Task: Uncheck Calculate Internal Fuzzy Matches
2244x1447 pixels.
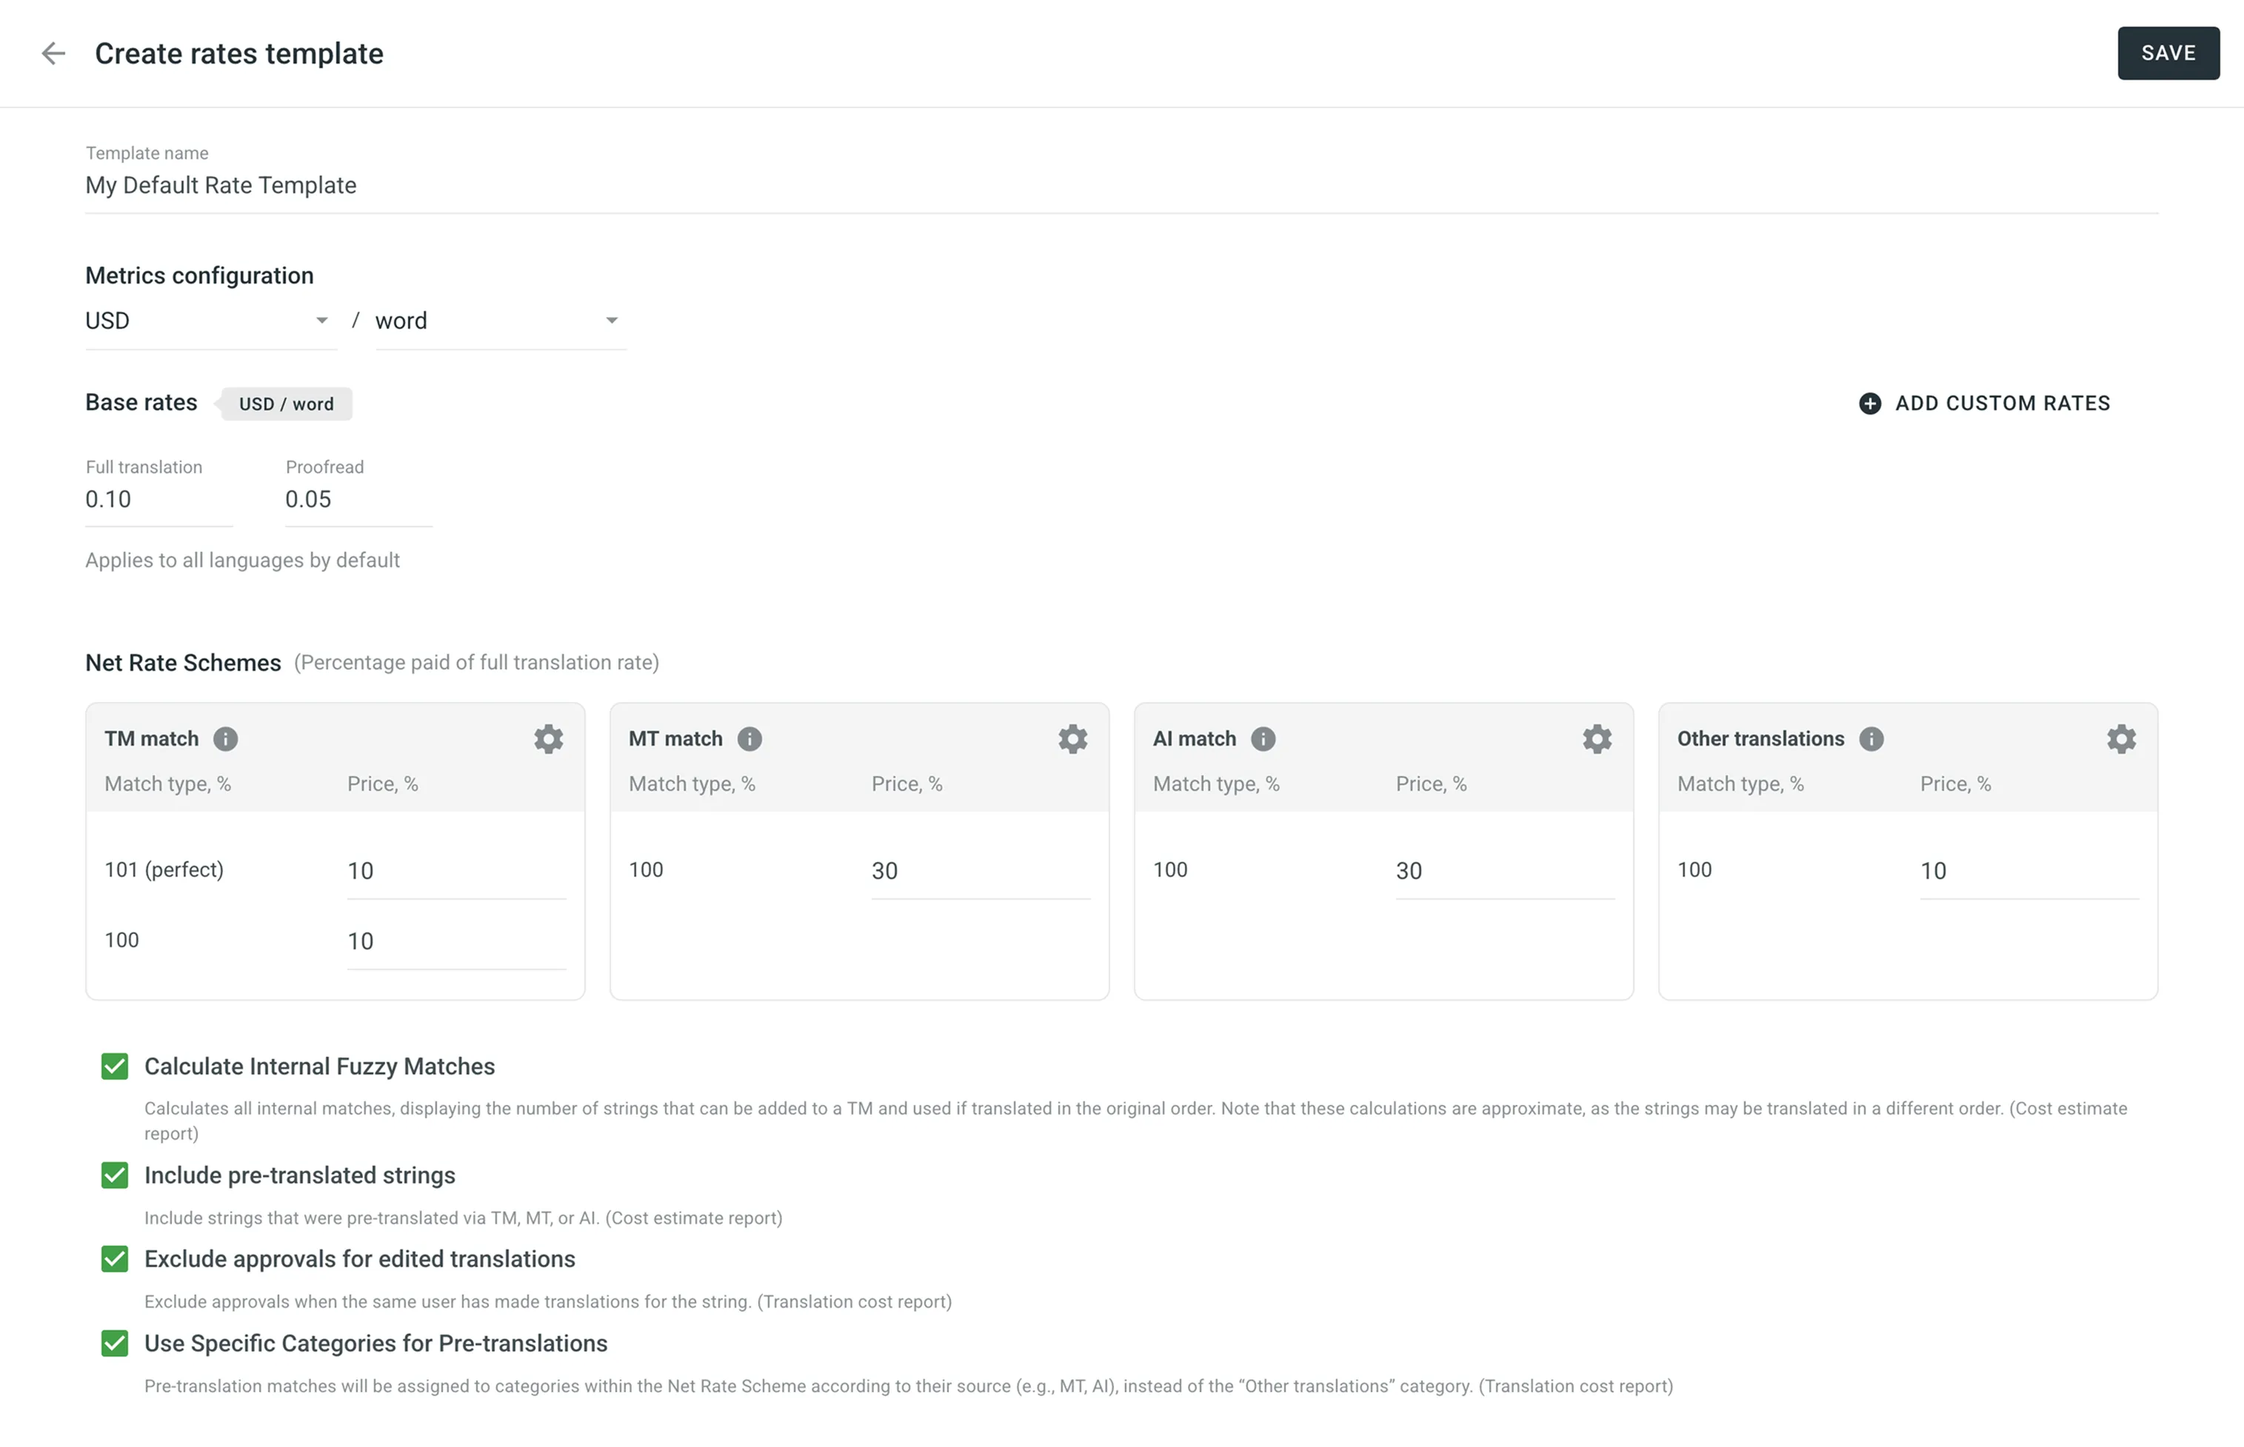Action: click(115, 1066)
